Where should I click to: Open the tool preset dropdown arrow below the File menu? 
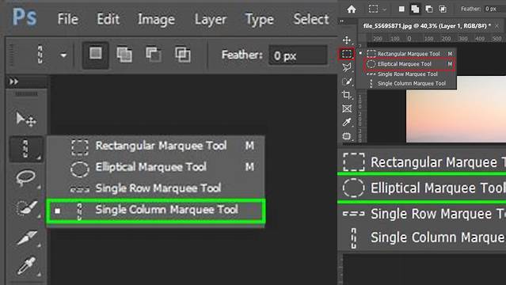pos(63,55)
